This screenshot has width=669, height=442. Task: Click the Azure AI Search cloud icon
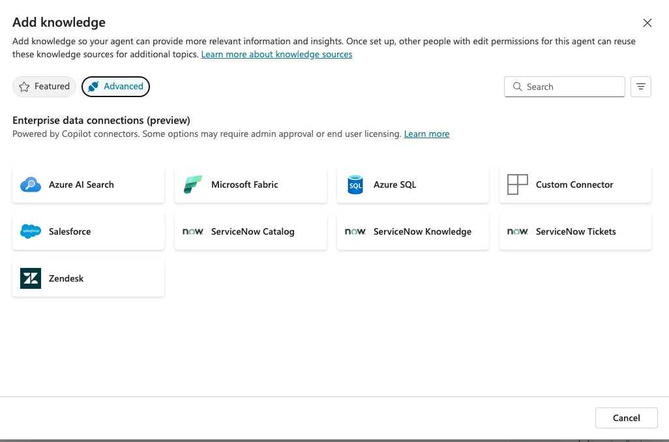coord(31,184)
